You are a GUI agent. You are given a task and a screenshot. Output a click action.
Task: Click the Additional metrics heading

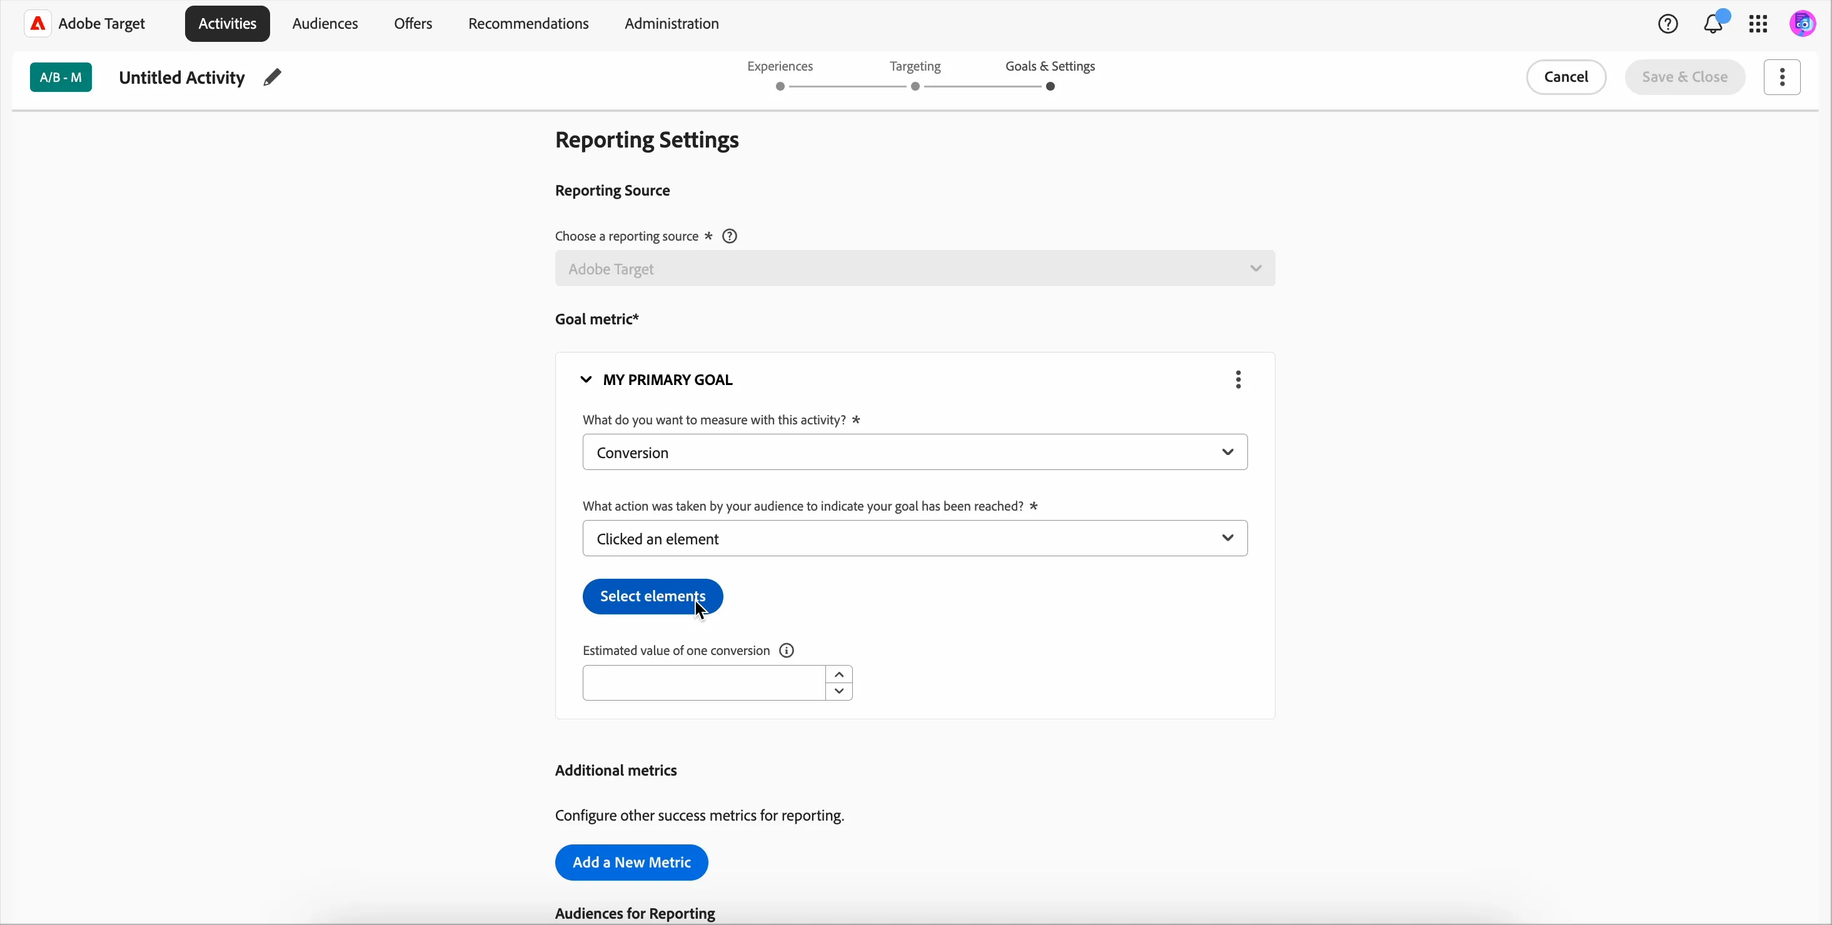pos(616,771)
